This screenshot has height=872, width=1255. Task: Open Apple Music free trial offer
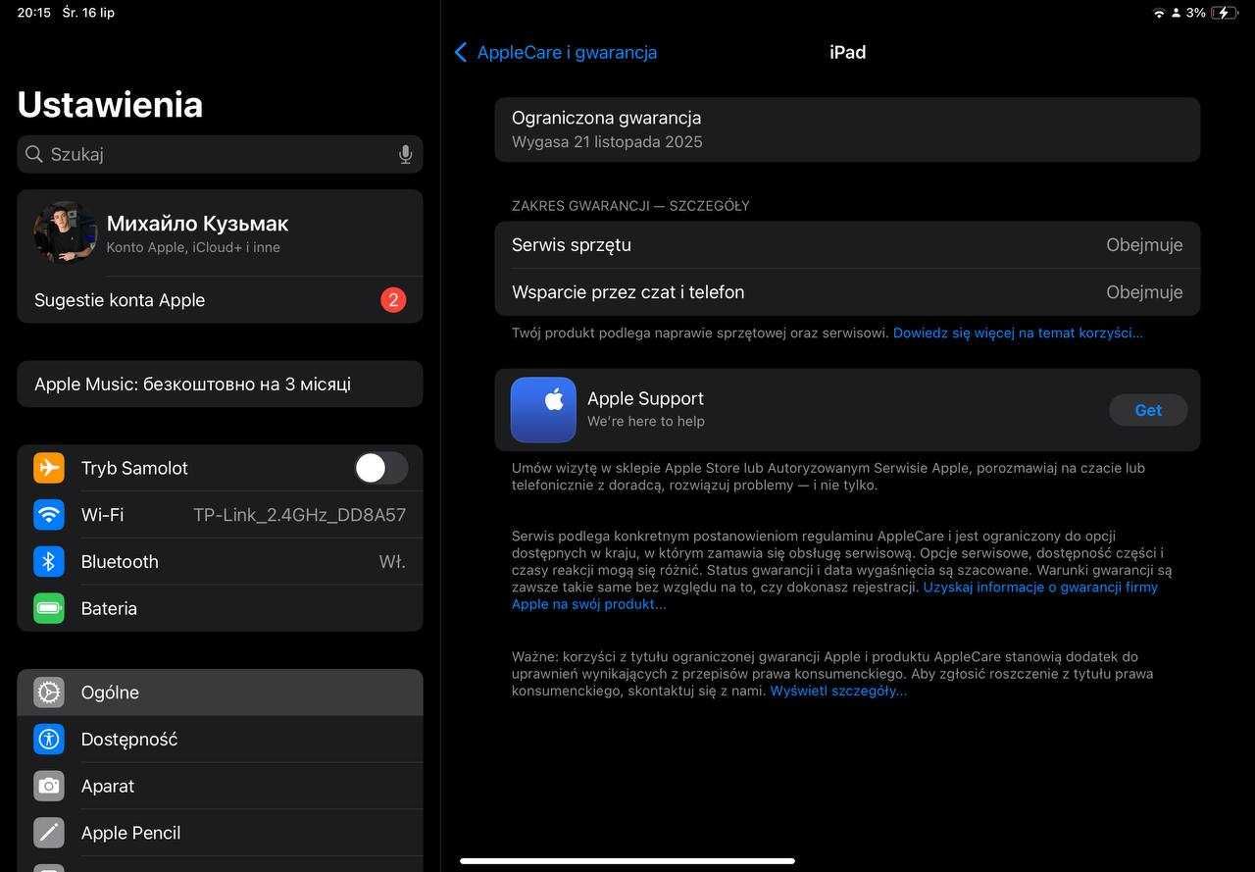220,384
